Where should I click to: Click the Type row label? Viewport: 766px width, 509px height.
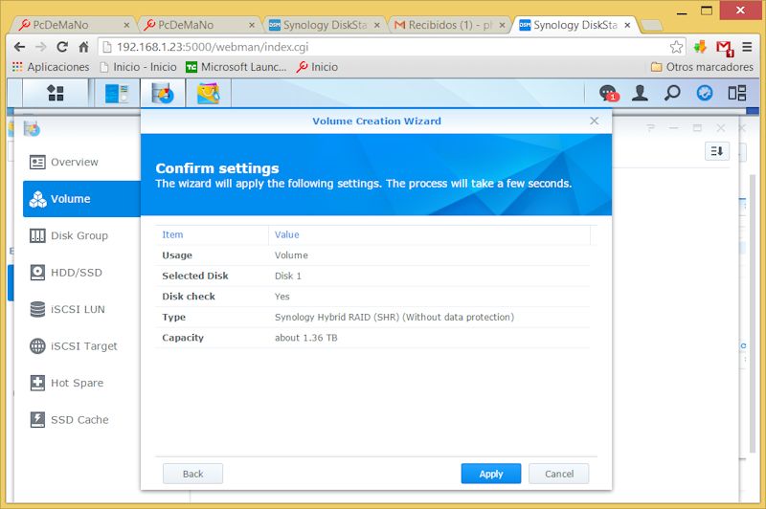pyautogui.click(x=173, y=318)
